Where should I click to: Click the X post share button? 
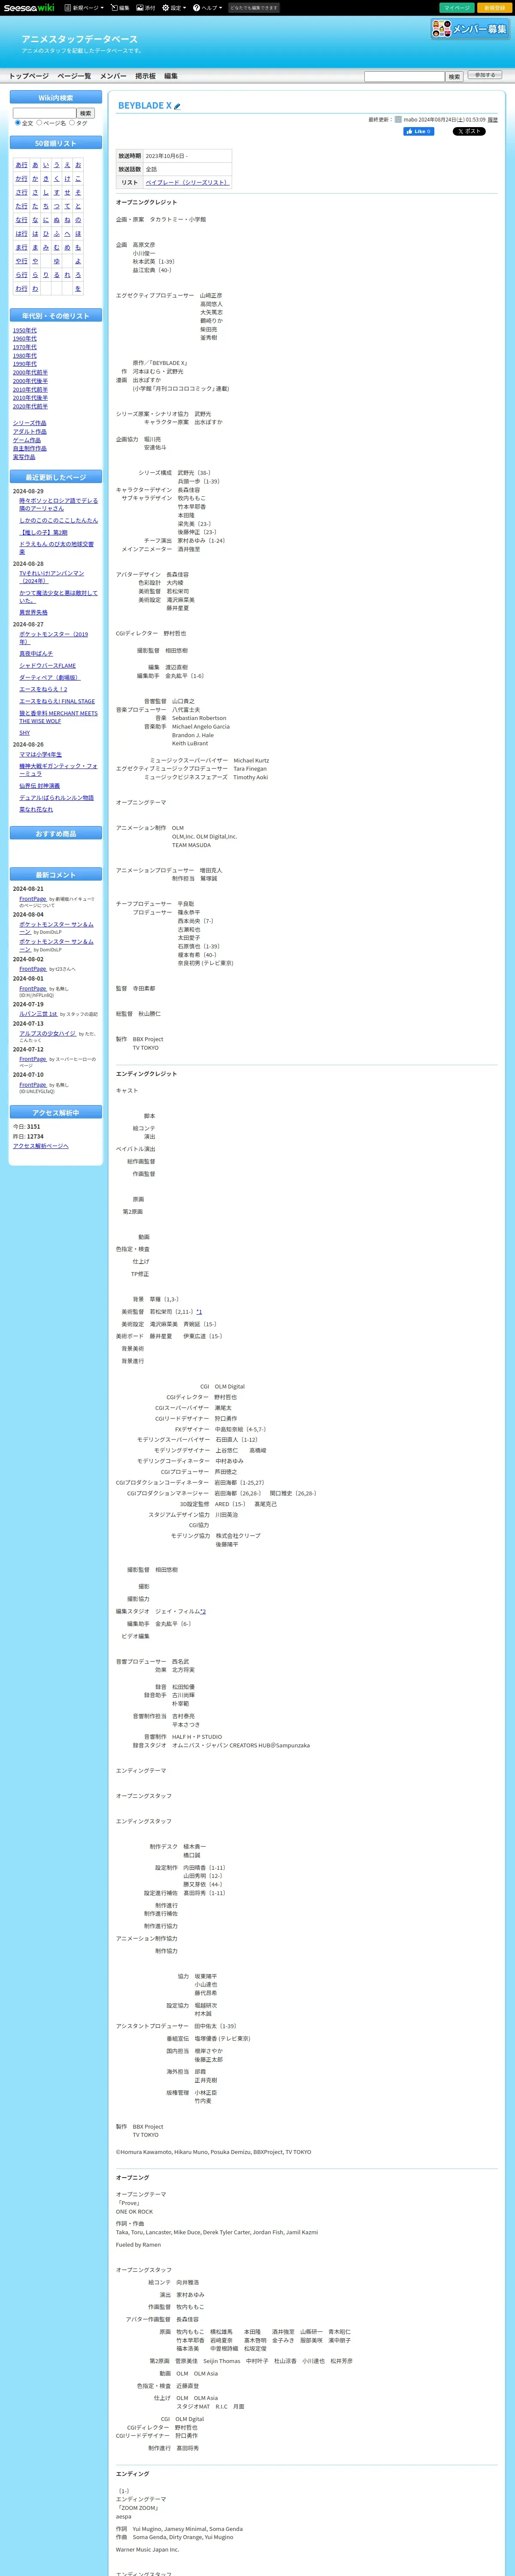[x=469, y=131]
